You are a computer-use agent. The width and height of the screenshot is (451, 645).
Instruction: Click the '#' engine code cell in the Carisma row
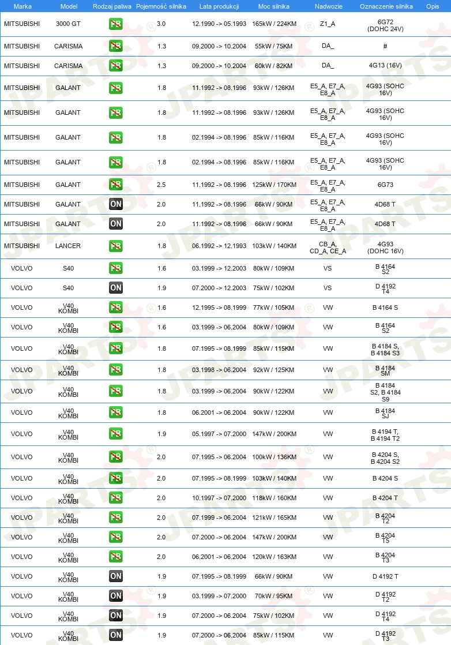click(x=385, y=47)
